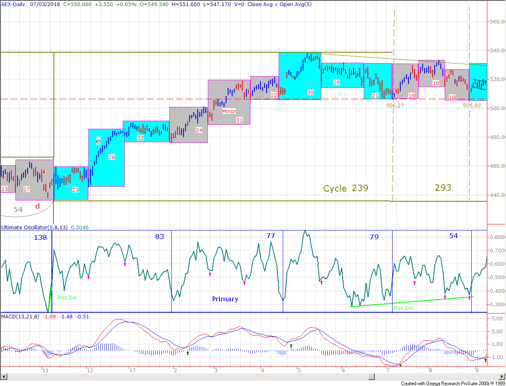Click the MACD value -0.51

click(x=83, y=317)
